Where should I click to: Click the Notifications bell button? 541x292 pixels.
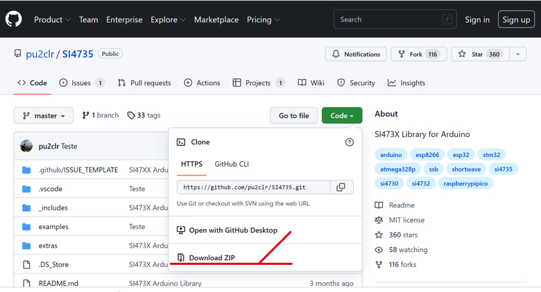[x=356, y=54]
